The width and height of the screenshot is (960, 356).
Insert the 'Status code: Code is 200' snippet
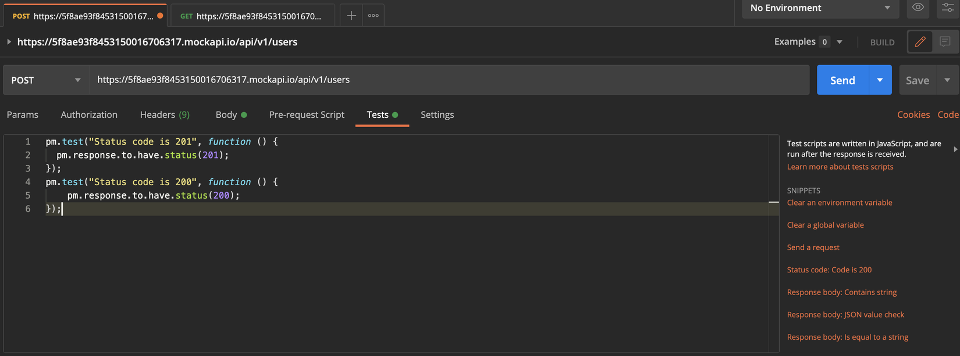click(x=829, y=269)
